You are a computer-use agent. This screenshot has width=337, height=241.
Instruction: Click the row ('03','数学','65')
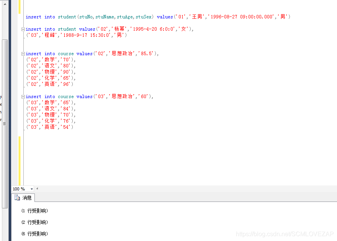pyautogui.click(x=51, y=103)
